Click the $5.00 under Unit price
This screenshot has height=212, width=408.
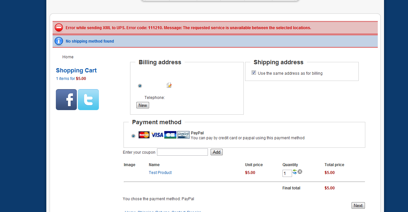250,173
